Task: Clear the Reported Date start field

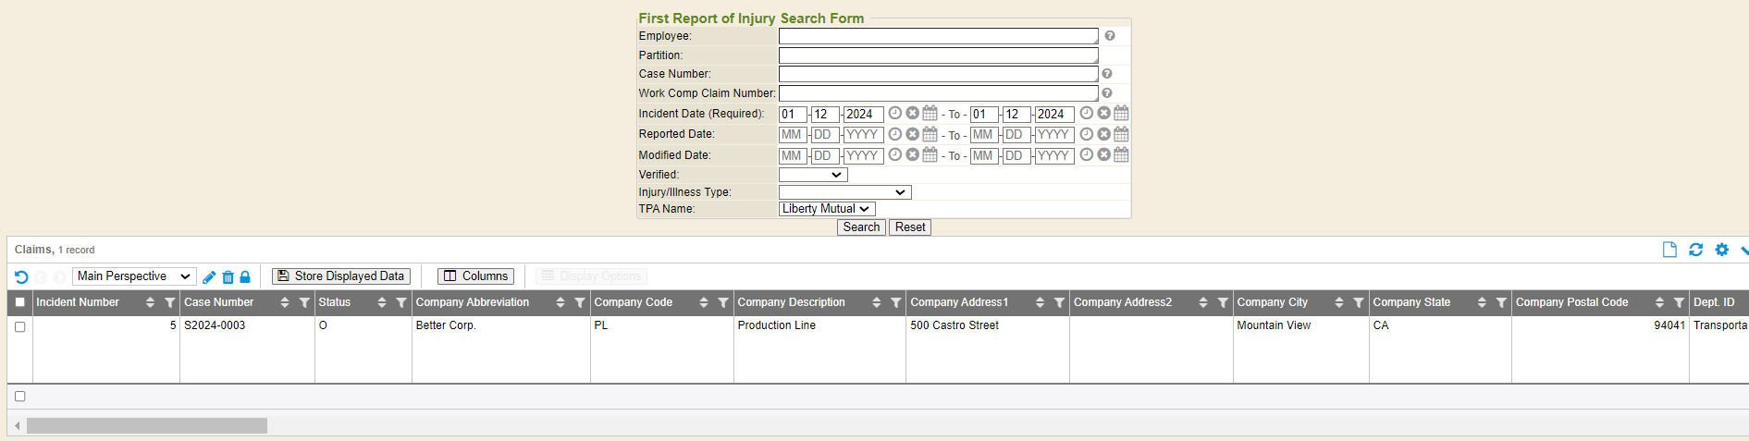Action: tap(912, 134)
